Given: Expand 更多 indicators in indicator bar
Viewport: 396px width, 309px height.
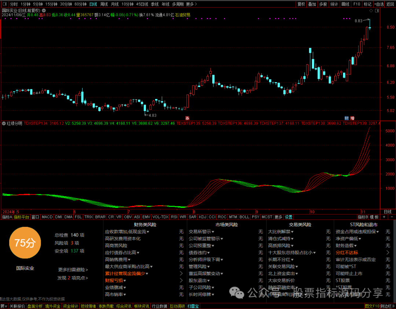Looking at the screenshot, I should click(x=278, y=217).
